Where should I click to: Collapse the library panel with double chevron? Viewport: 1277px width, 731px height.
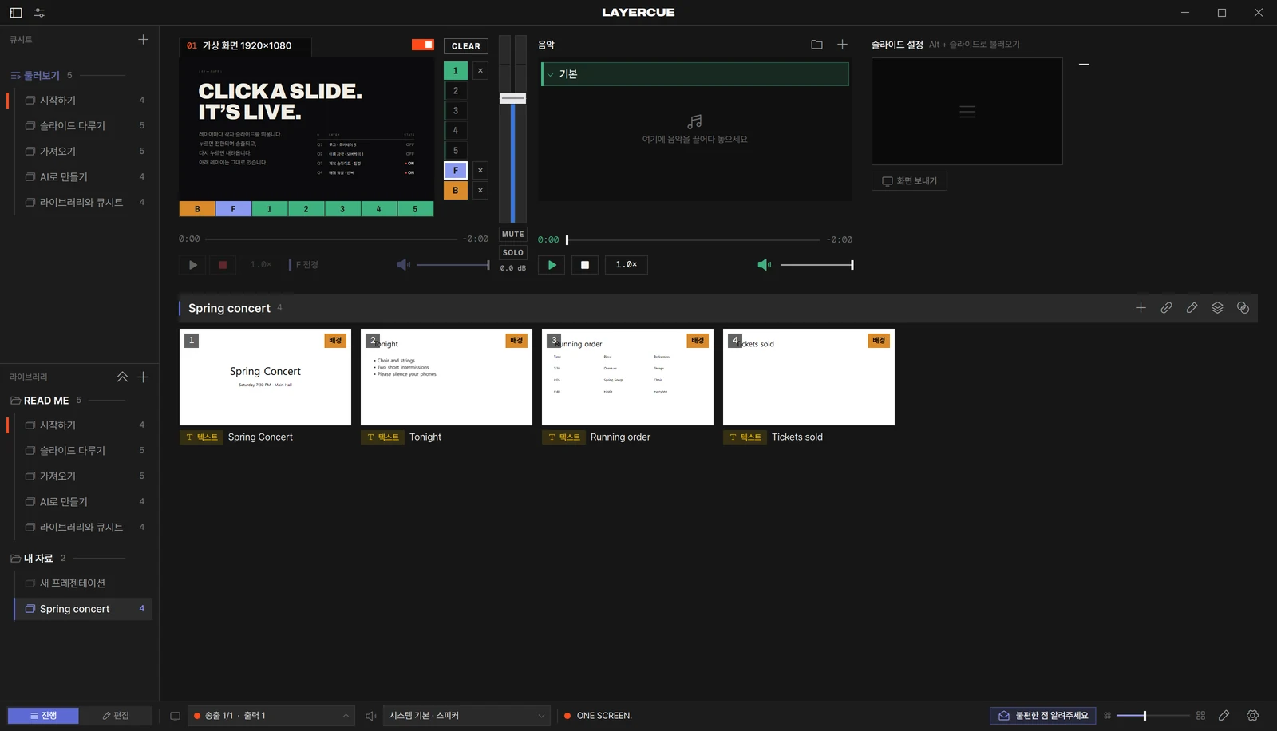(x=122, y=377)
